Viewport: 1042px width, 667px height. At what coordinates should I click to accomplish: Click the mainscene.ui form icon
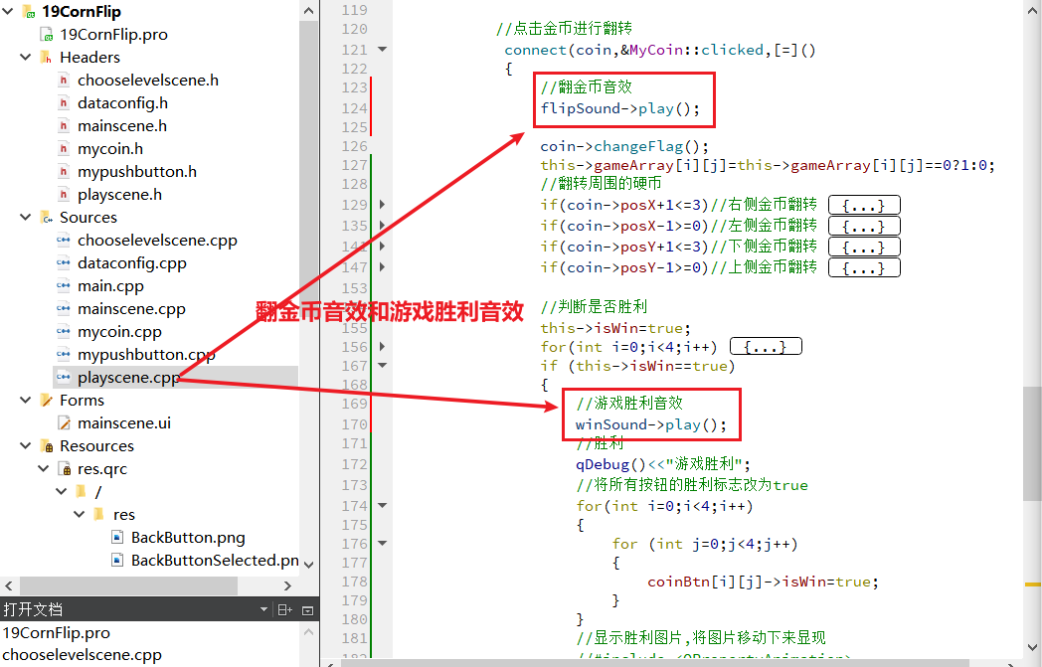point(65,423)
